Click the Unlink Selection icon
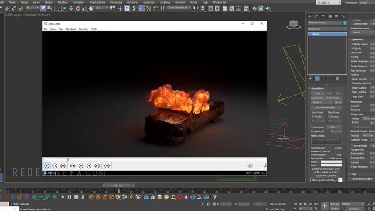The height and width of the screenshot is (211, 375). (x=14, y=8)
